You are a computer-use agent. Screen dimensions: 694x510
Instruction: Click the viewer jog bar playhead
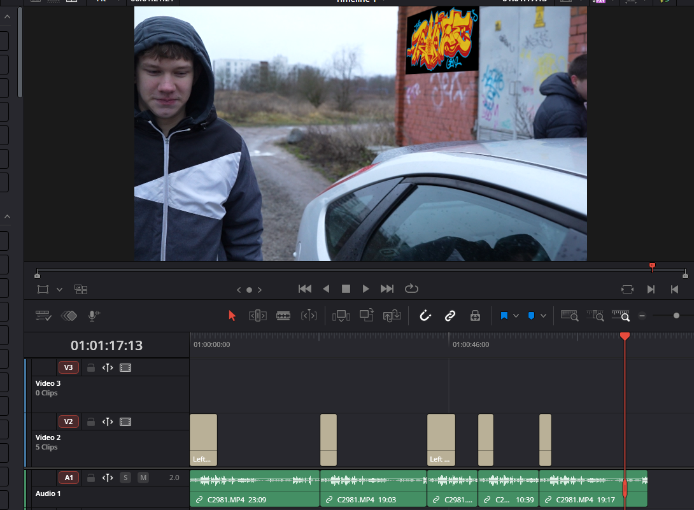coord(652,267)
